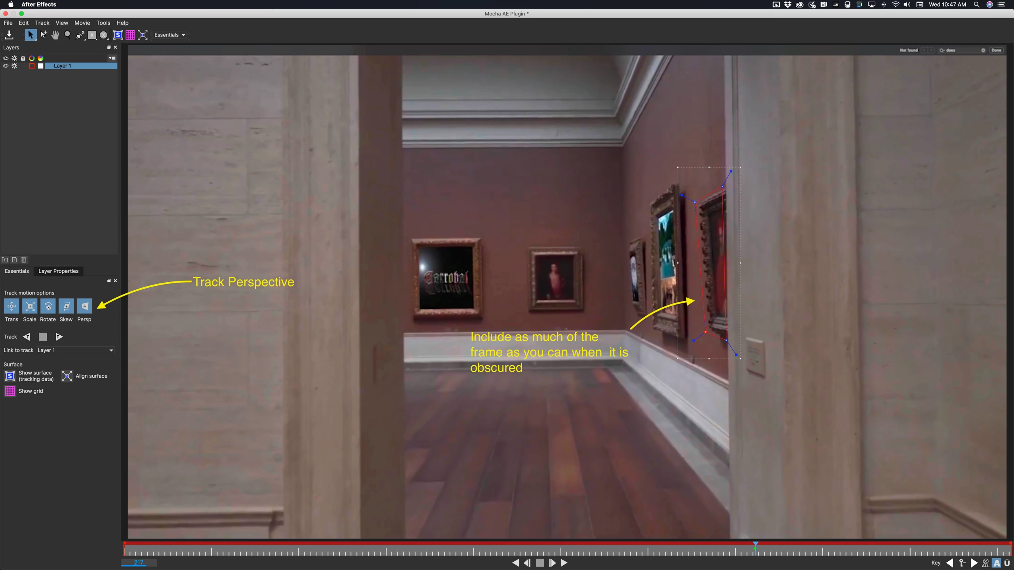Click the Done button in search bar
This screenshot has height=570, width=1014.
coord(996,50)
